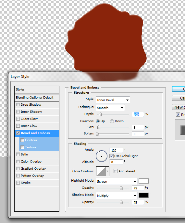This screenshot has width=185, height=223.
Task: Click the Shadow Opacity slider handle
Action: 121,202
